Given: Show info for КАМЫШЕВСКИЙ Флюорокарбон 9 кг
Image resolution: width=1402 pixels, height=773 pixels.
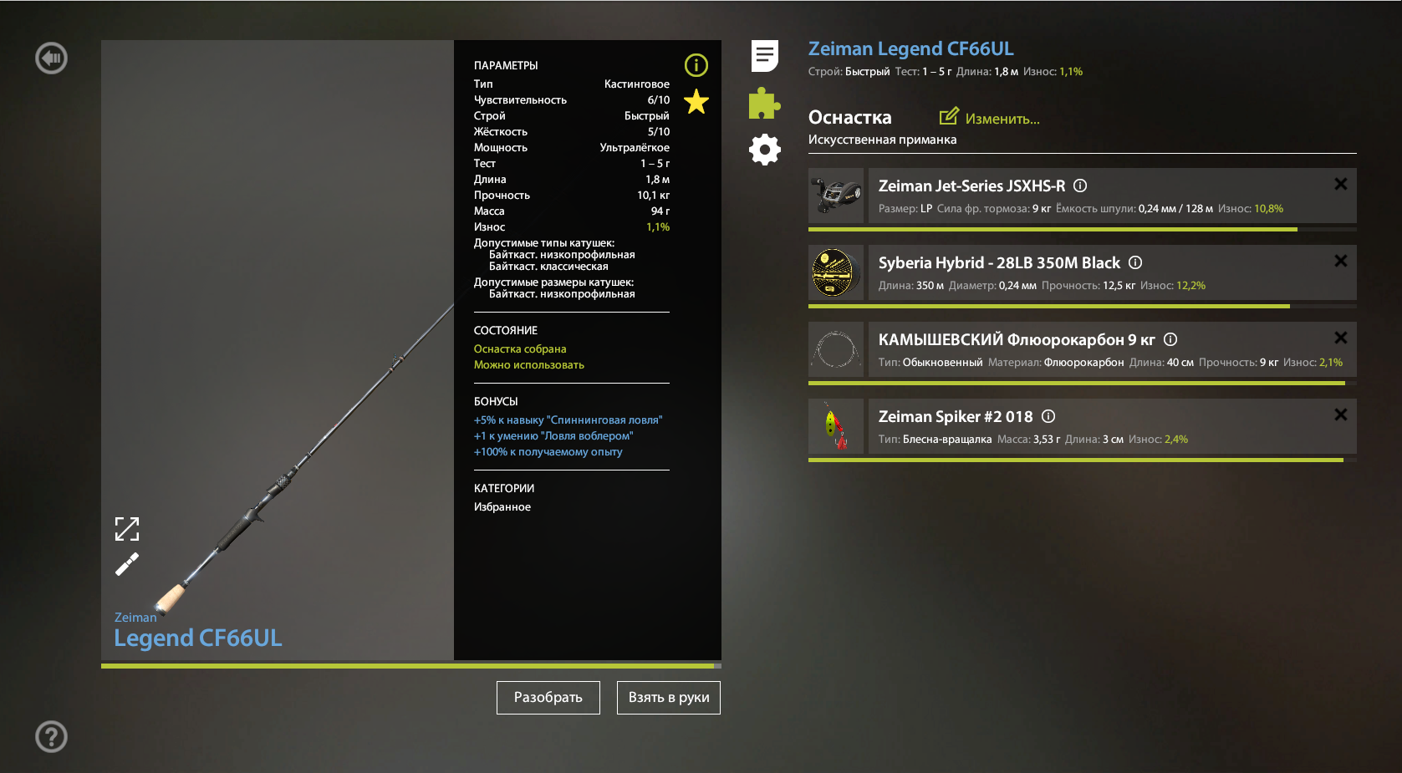Looking at the screenshot, I should click(1170, 339).
